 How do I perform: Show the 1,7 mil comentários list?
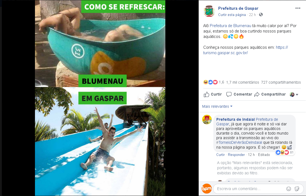coord(243,82)
